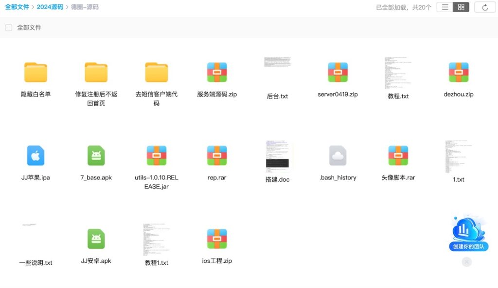Go back to 2024源码 breadcrumb folder
This screenshot has width=498, height=288.
51,7
